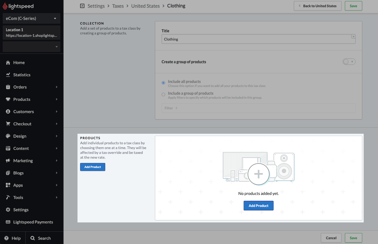
Task: Click the Customers sidebar icon
Action: (9, 111)
